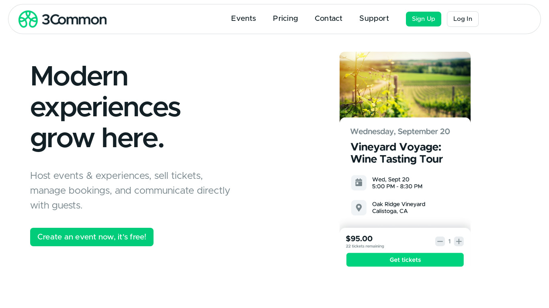Click the Log In button
The height and width of the screenshot is (308, 549).
point(462,19)
